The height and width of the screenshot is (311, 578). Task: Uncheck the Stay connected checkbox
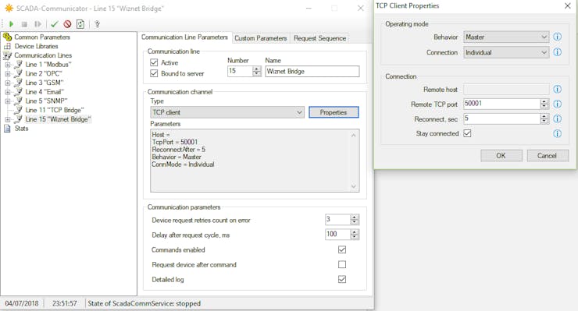pos(467,133)
